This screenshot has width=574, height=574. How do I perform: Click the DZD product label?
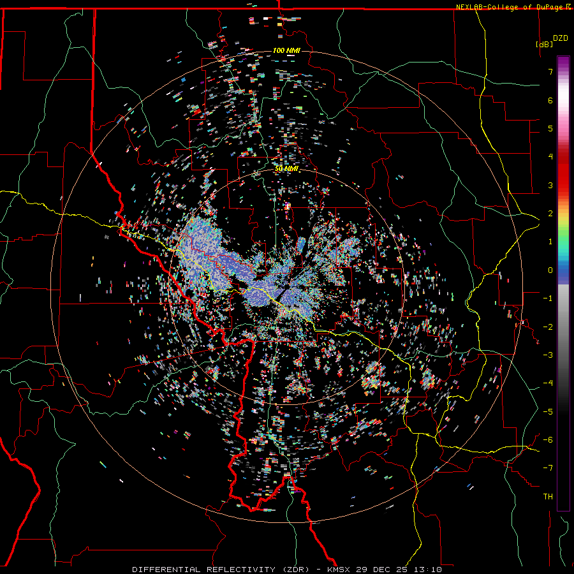(x=560, y=38)
